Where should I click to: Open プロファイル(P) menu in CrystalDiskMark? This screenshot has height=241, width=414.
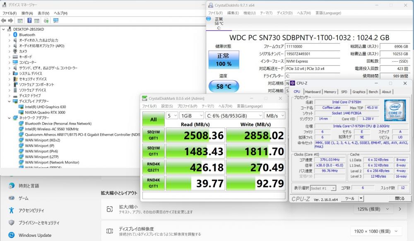coord(187,106)
